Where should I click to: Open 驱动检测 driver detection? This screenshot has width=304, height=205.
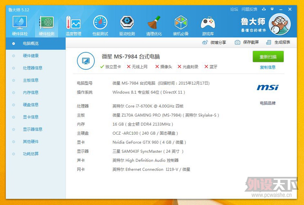127,26
